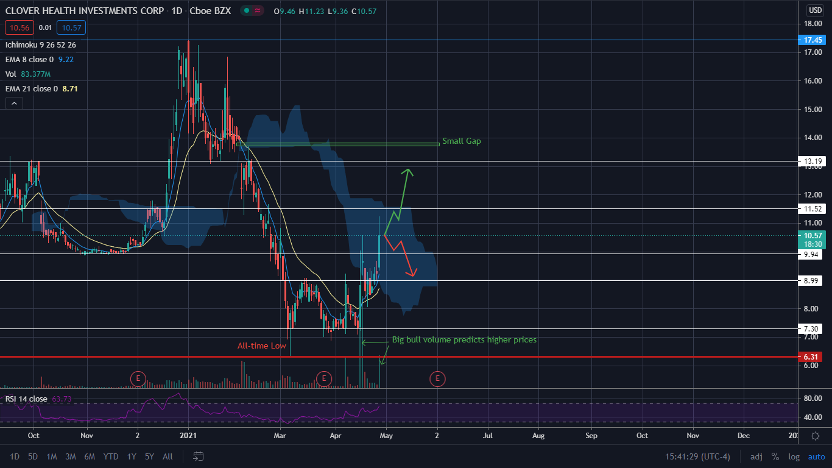Image resolution: width=832 pixels, height=468 pixels.
Task: Click the earnings marker near late November
Action: click(x=138, y=379)
